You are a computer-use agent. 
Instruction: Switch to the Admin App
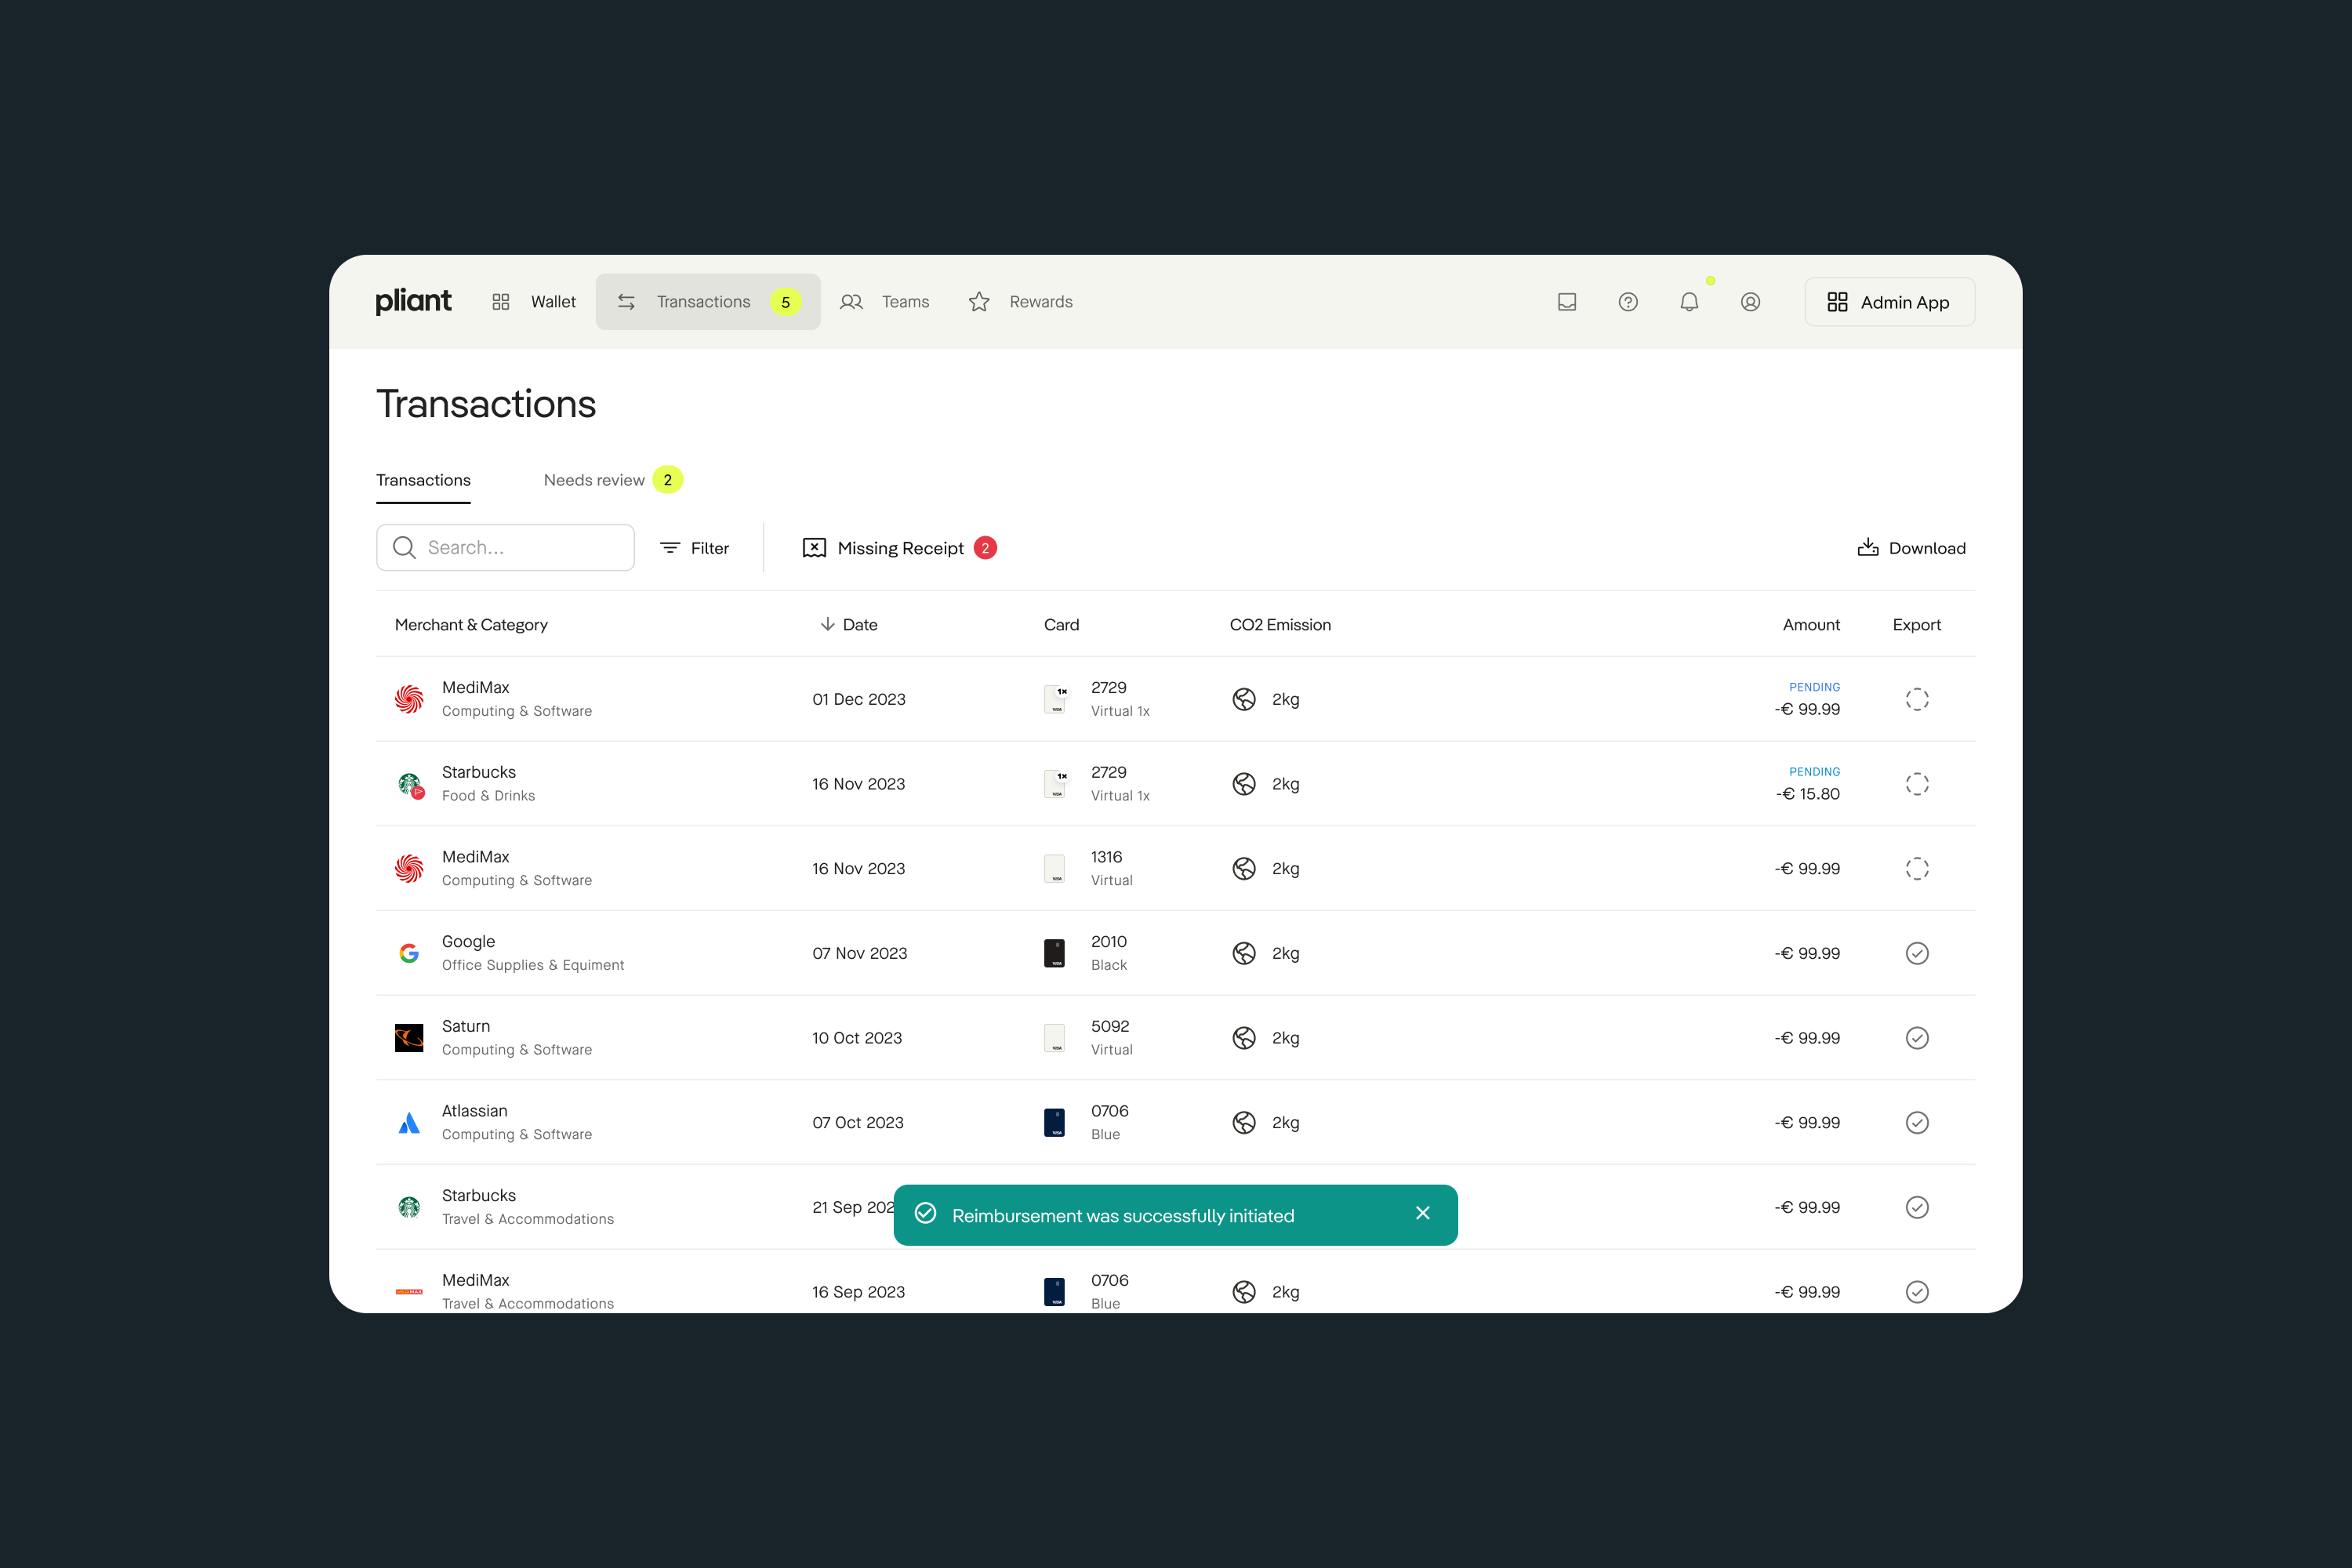point(1889,302)
